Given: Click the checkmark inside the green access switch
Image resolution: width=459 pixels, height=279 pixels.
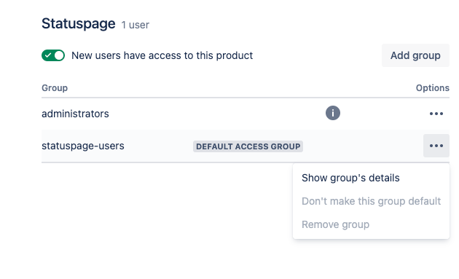Looking at the screenshot, I should tap(48, 55).
